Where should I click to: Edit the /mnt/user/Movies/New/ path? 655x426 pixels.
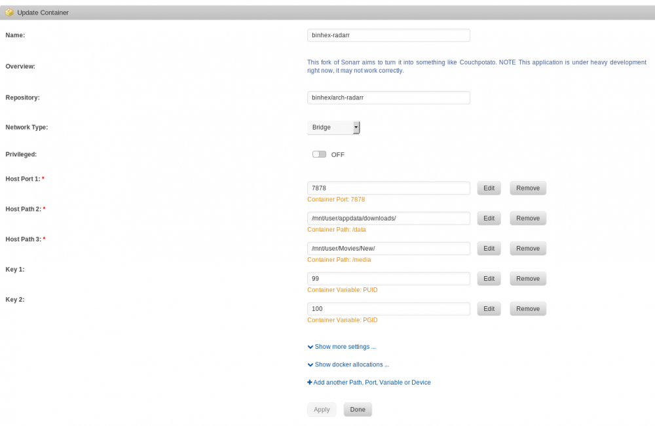(489, 248)
